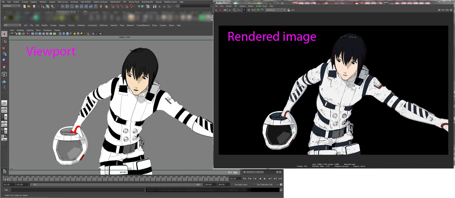This screenshot has width=455, height=198.
Task: Pick the Move tool in toolbox
Action: point(4,54)
